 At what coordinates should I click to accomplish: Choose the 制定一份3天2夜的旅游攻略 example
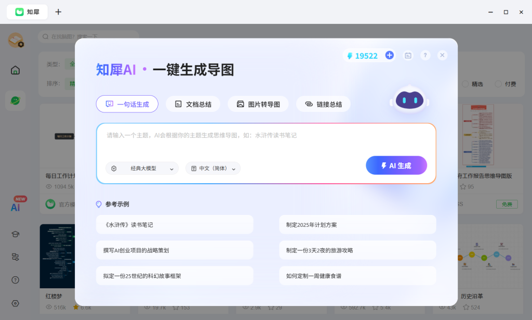[x=357, y=250]
